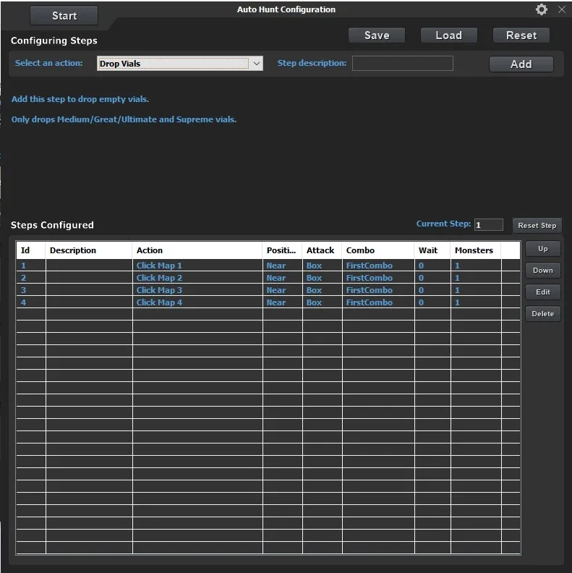Save the current configuration

coord(377,35)
